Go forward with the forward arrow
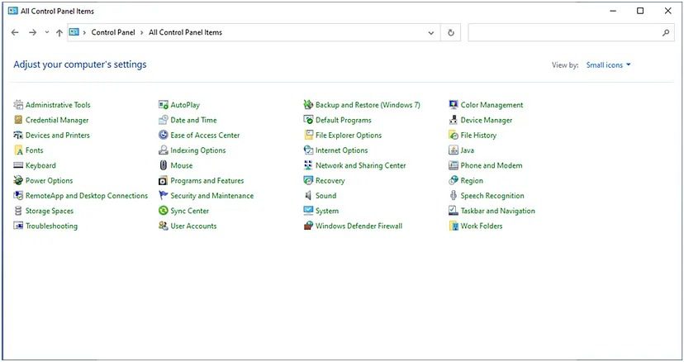The width and height of the screenshot is (684, 362). (32, 32)
